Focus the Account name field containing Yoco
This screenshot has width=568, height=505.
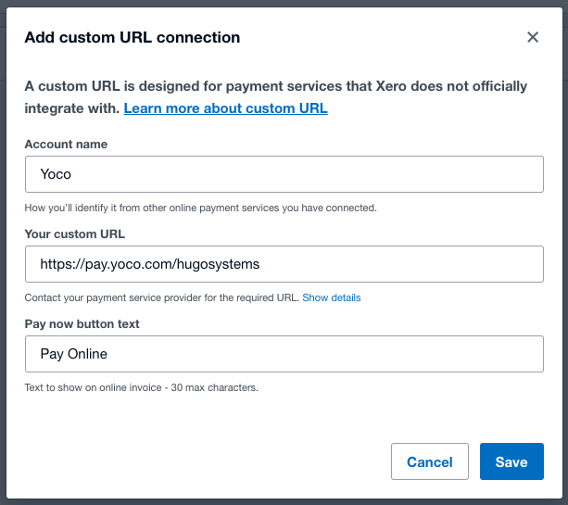284,173
